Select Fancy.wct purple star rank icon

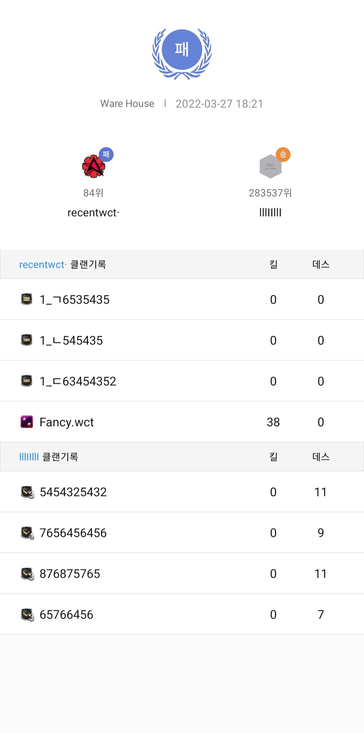click(x=27, y=422)
